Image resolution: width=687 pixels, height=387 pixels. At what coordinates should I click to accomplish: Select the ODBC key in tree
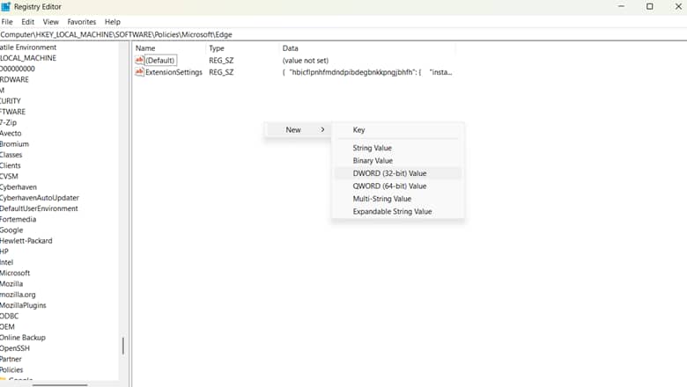point(9,316)
